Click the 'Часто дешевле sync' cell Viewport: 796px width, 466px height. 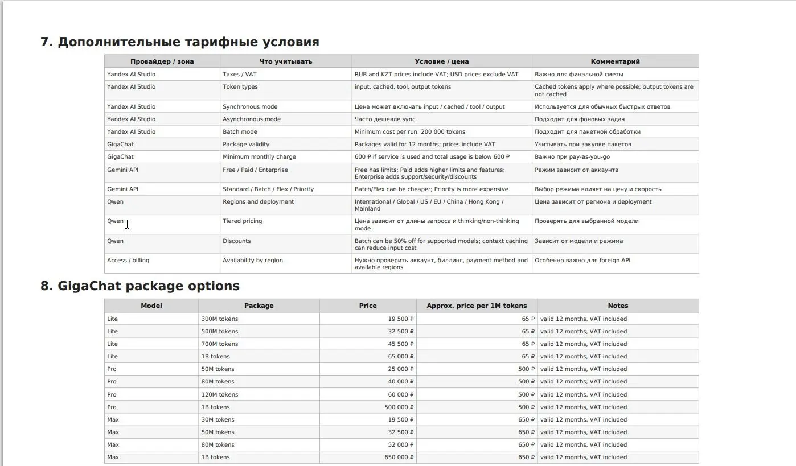coord(442,119)
